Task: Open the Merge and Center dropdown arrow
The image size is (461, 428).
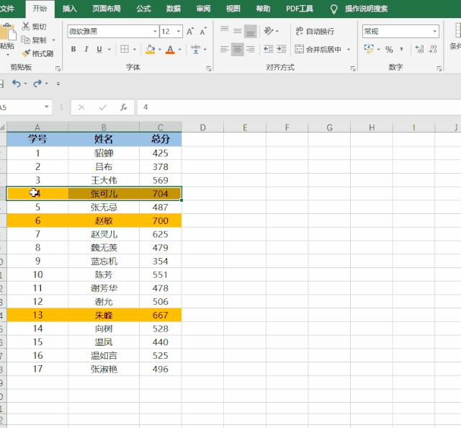Action: (x=349, y=49)
